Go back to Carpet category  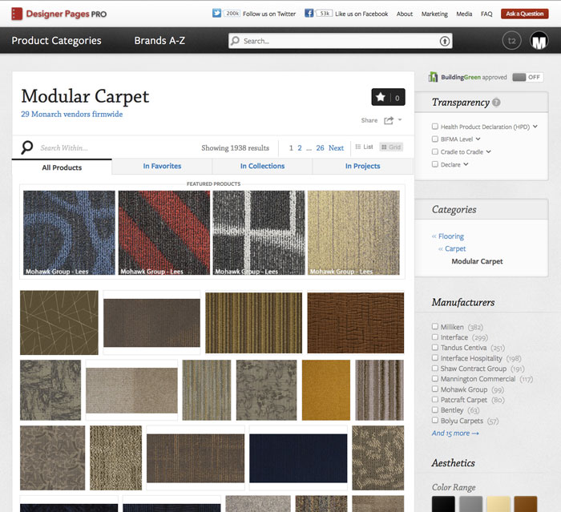click(x=455, y=248)
